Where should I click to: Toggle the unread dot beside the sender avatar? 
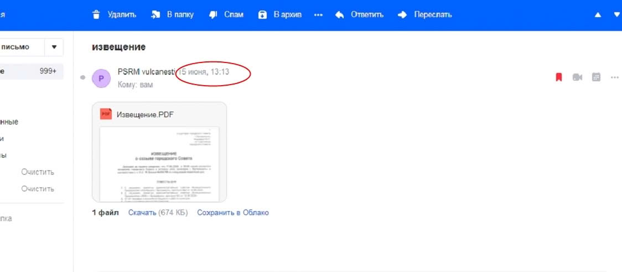point(83,77)
